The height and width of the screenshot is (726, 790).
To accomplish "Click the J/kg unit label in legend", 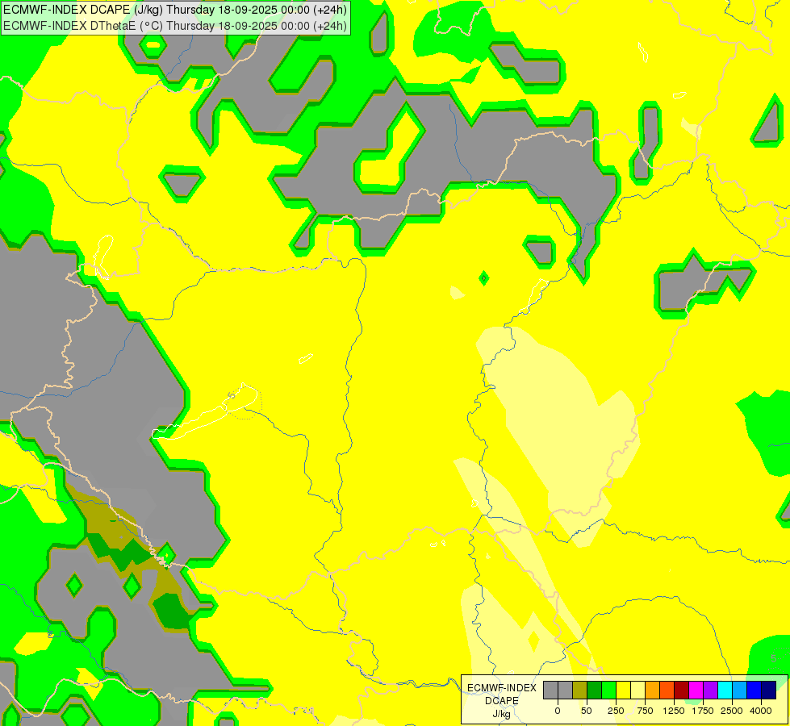I will [502, 715].
